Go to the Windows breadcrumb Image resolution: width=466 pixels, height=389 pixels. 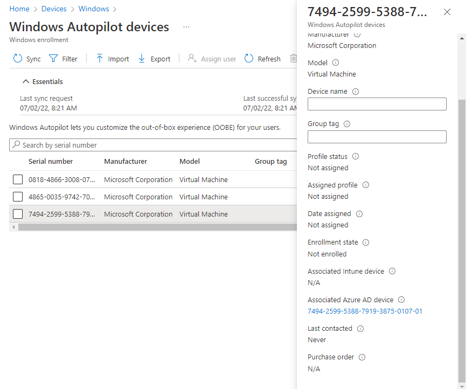[x=94, y=9]
